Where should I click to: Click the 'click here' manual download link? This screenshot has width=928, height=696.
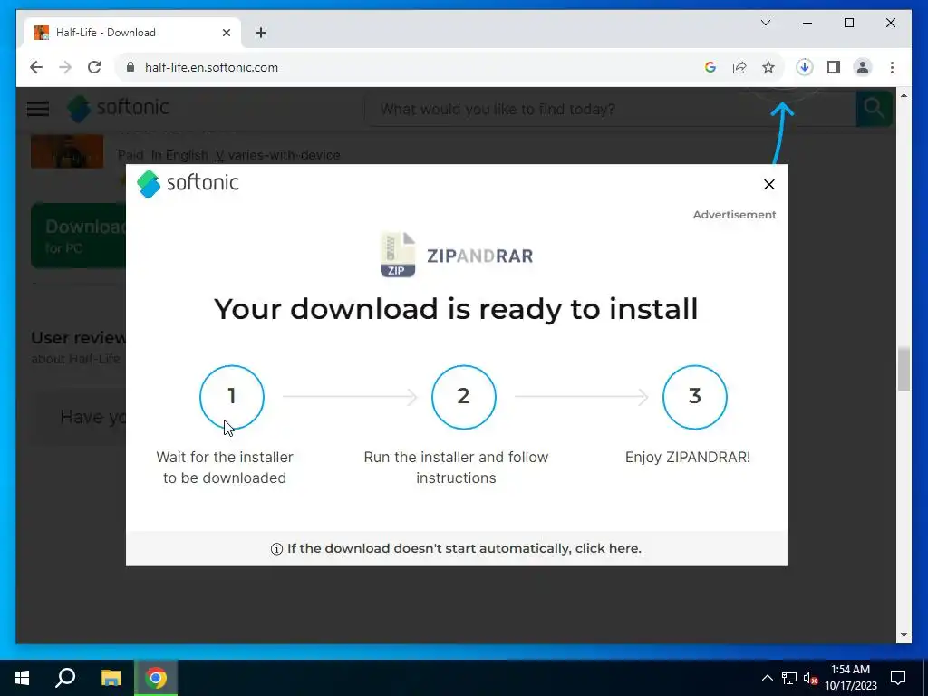pyautogui.click(x=607, y=548)
